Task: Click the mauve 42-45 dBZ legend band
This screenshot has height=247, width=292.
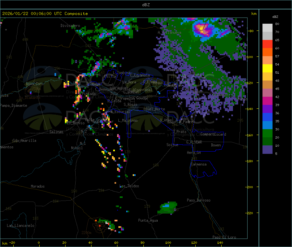Action: (x=267, y=93)
